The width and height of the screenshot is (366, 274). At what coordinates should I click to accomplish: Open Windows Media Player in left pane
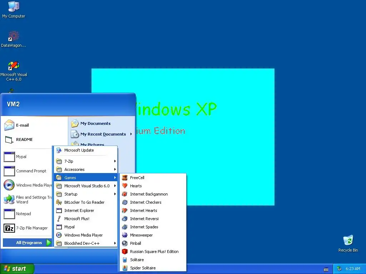pyautogui.click(x=28, y=185)
